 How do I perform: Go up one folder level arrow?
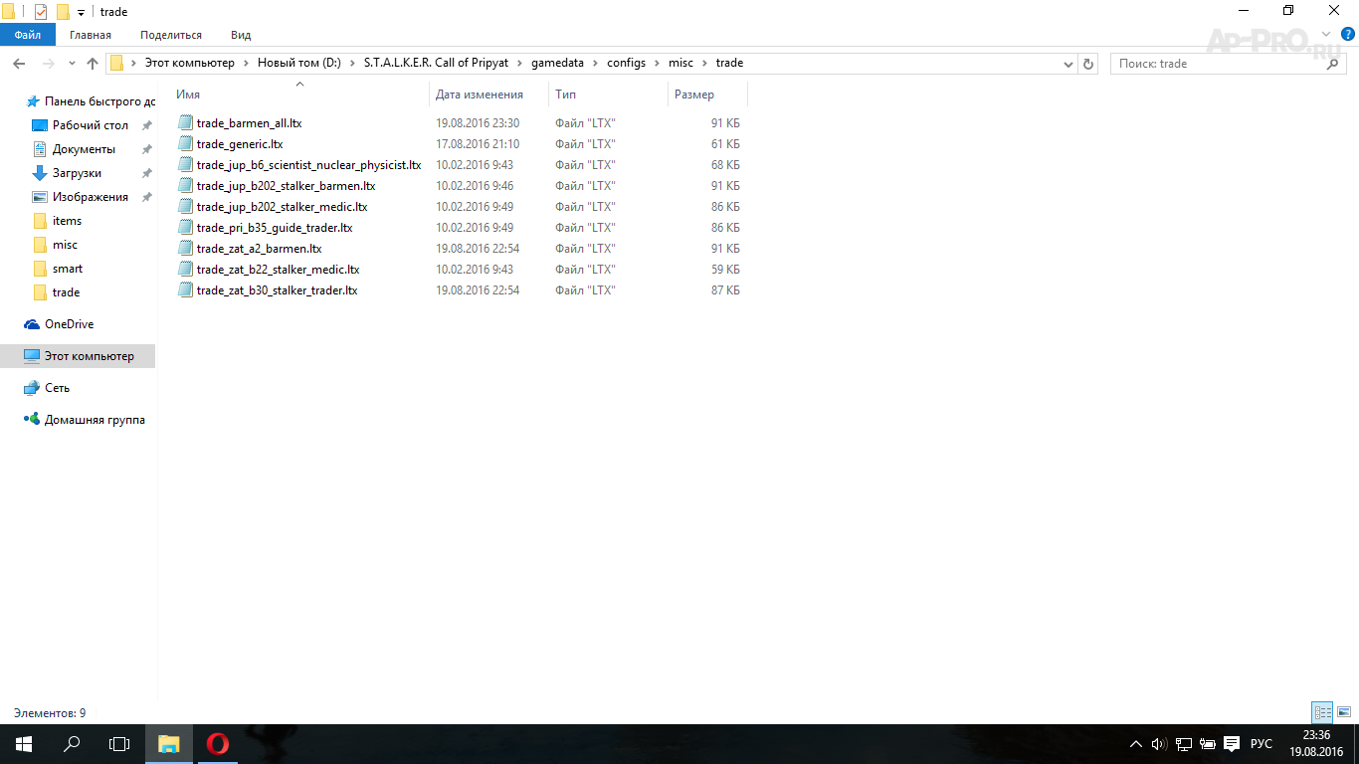coord(93,63)
